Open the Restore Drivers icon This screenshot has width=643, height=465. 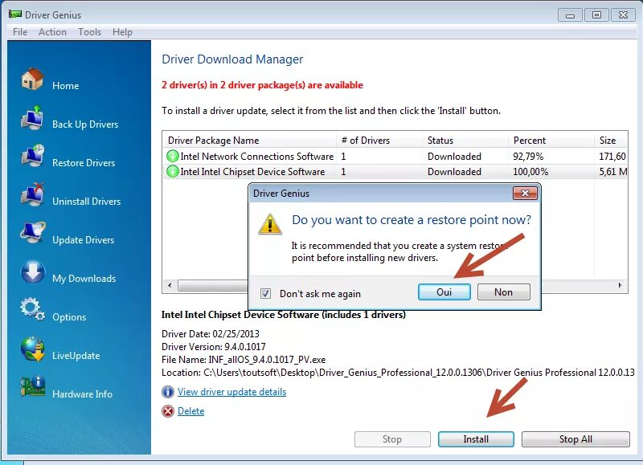pos(32,156)
